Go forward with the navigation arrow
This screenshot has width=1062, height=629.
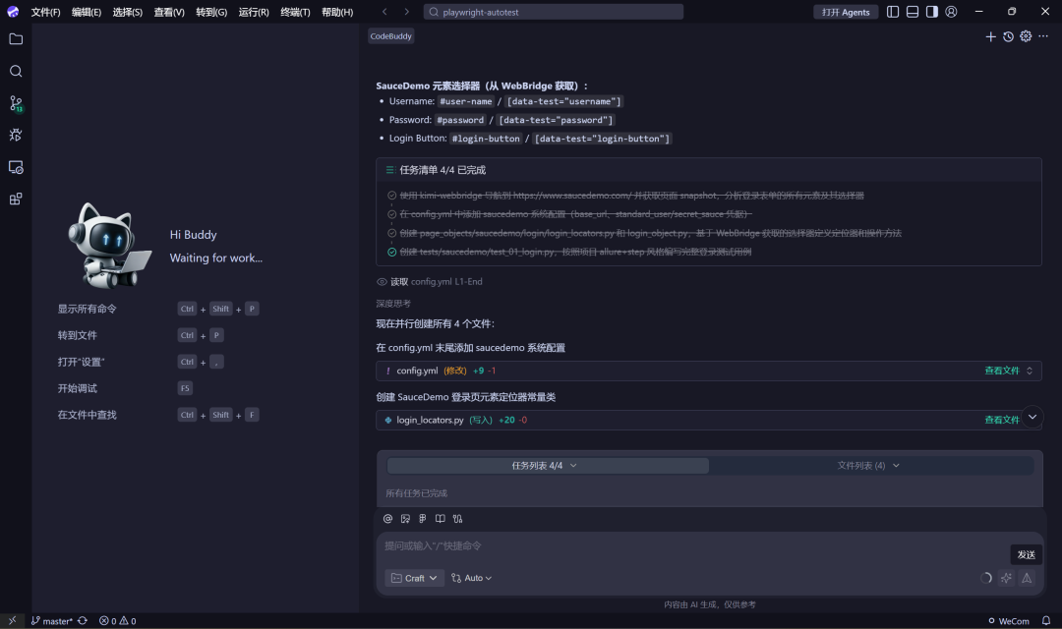tap(406, 12)
